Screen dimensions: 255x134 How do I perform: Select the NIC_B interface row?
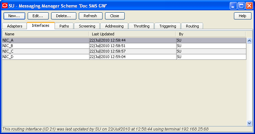coord(124,46)
